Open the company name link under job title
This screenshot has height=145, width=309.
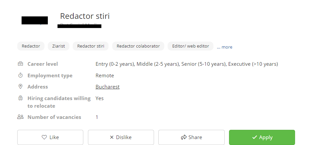(x=79, y=25)
